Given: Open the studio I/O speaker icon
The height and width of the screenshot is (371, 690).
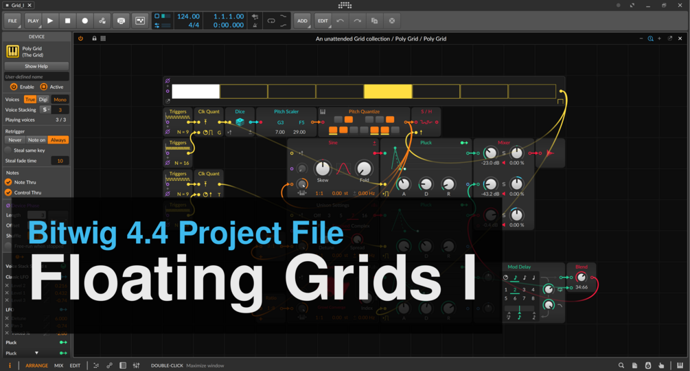Looking at the screenshot, I should click(x=647, y=366).
